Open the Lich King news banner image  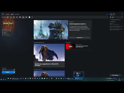[51, 30]
